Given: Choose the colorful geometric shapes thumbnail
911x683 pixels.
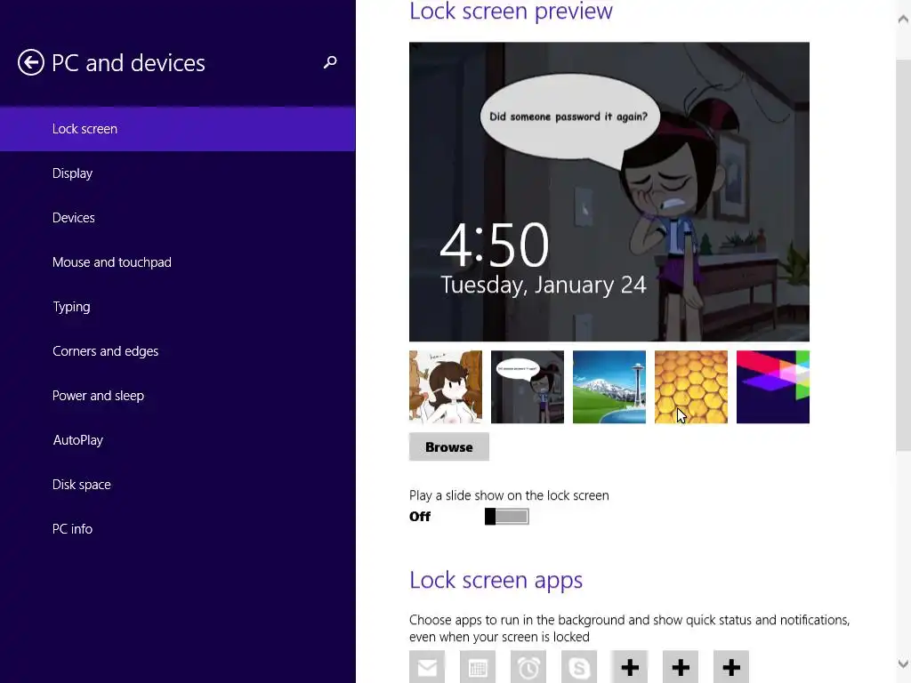Looking at the screenshot, I should point(773,387).
